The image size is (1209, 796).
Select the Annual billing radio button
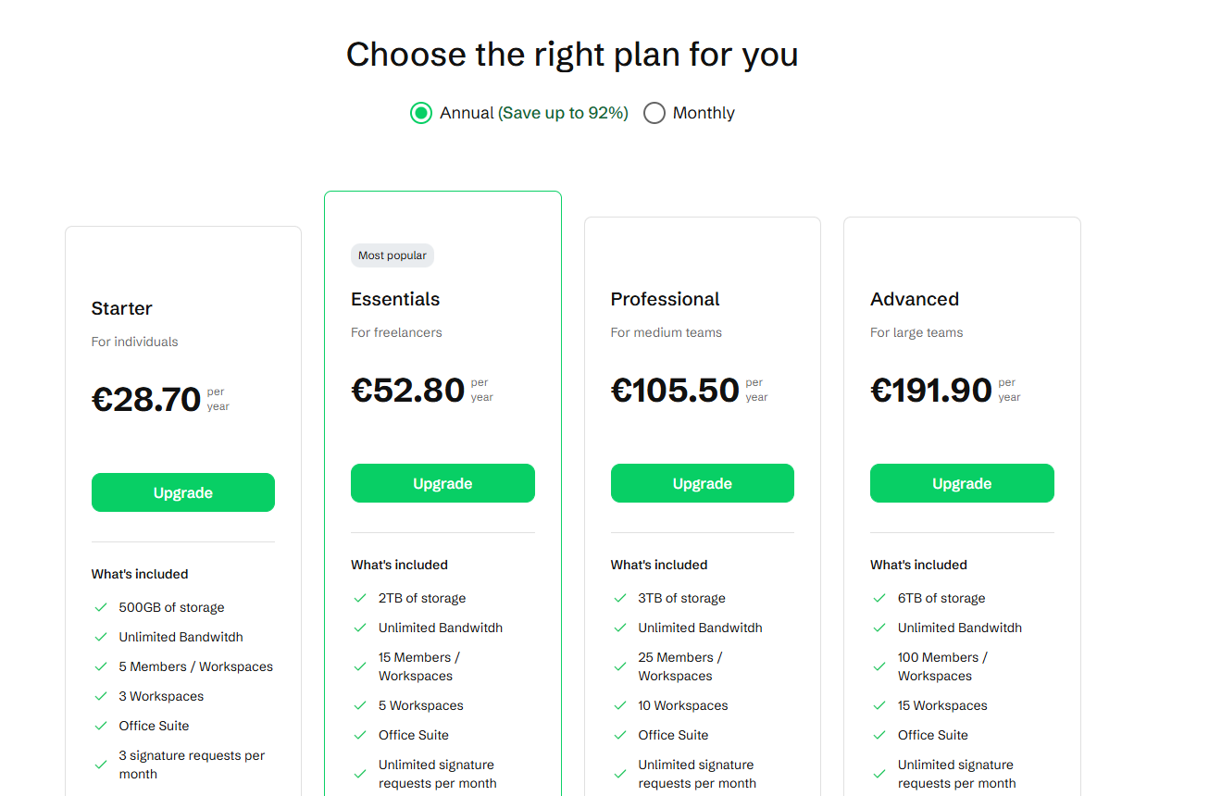tap(421, 113)
